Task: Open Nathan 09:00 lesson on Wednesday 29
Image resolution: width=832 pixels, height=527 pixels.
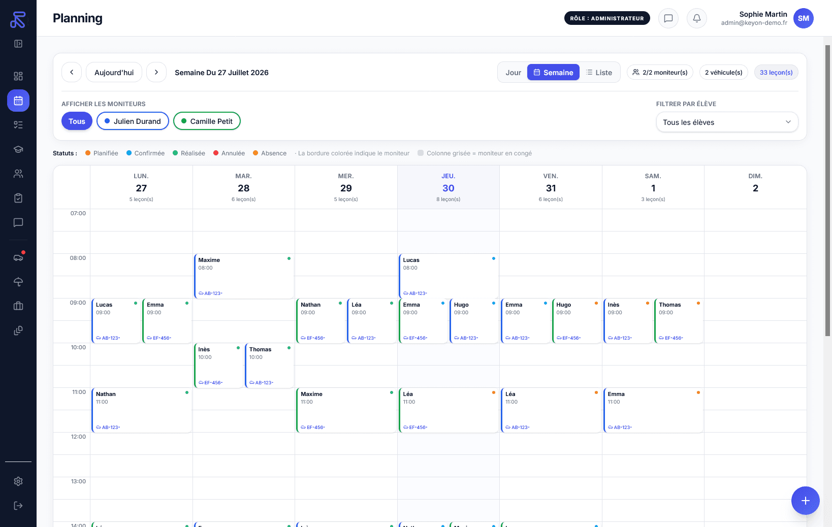Action: pos(321,321)
